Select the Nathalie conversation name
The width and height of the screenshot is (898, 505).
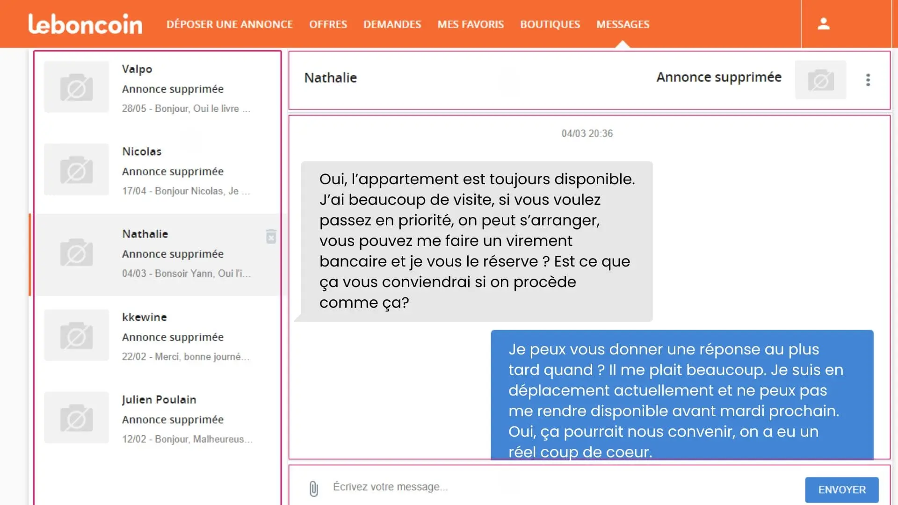pyautogui.click(x=145, y=234)
